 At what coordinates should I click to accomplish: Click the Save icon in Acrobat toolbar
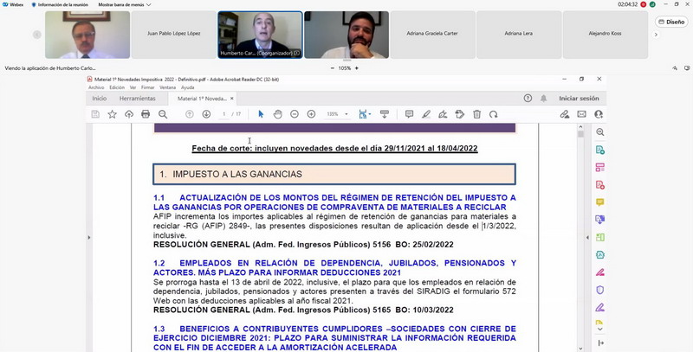click(x=95, y=114)
